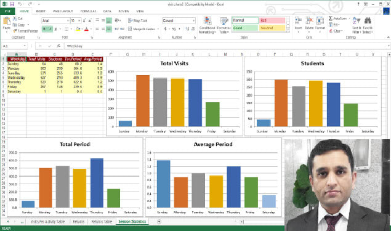
Task: Add a new sheet with plus button
Action: pos(159,221)
